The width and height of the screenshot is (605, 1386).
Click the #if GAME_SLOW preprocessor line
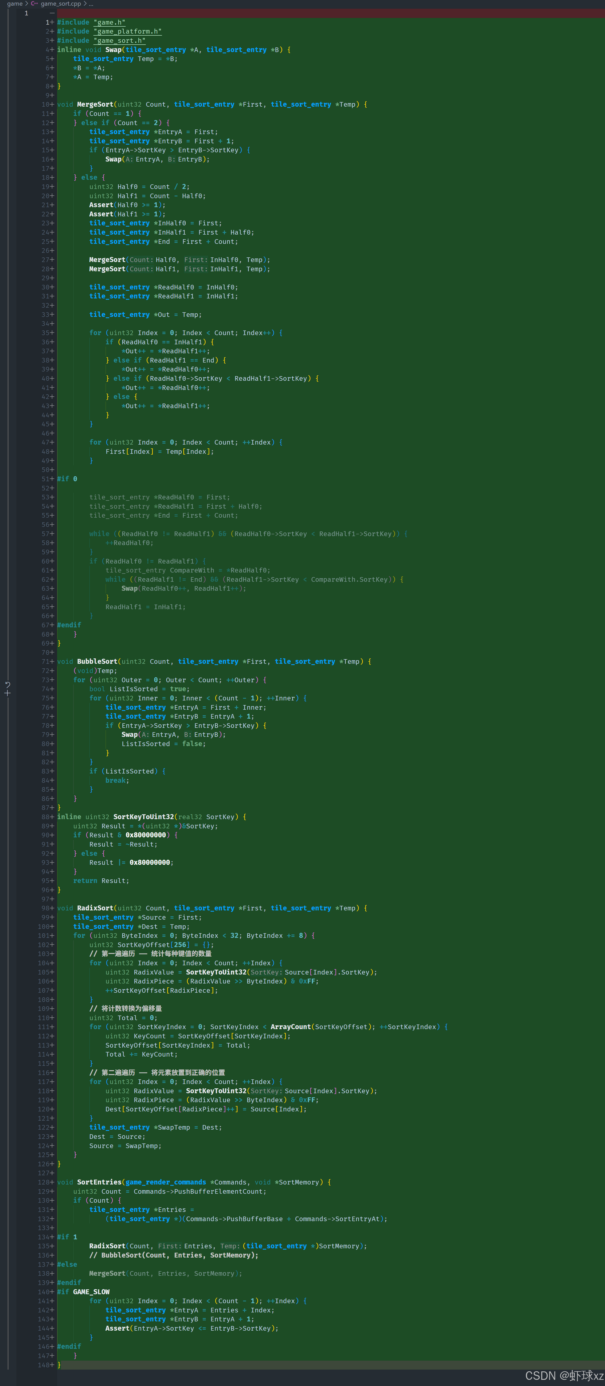[x=83, y=1292]
